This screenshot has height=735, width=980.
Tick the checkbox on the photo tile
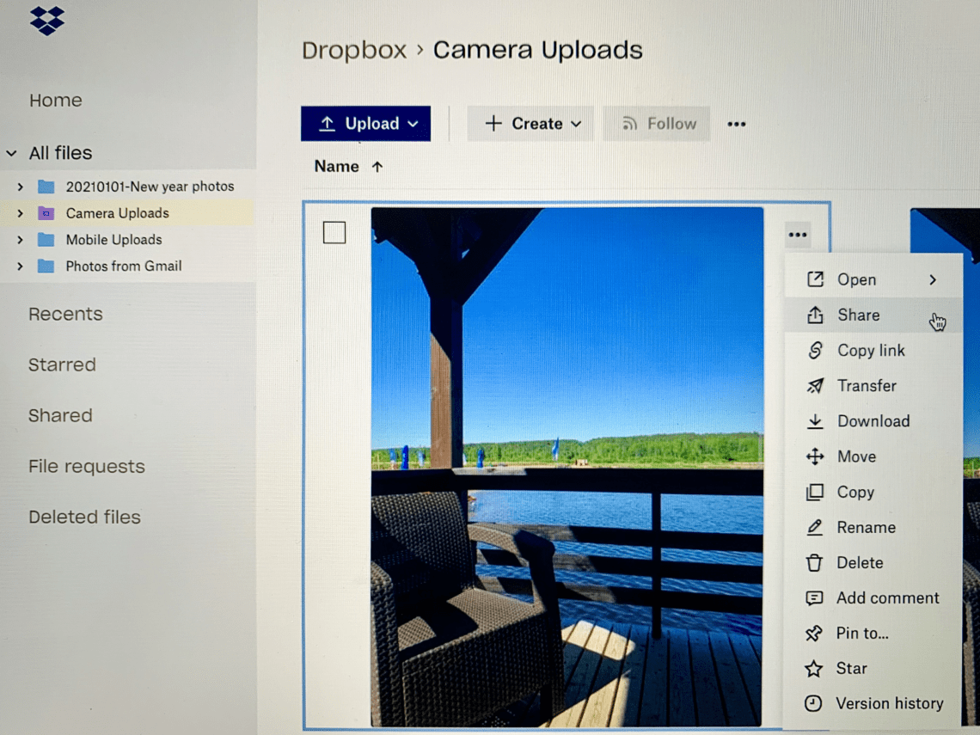tap(334, 232)
